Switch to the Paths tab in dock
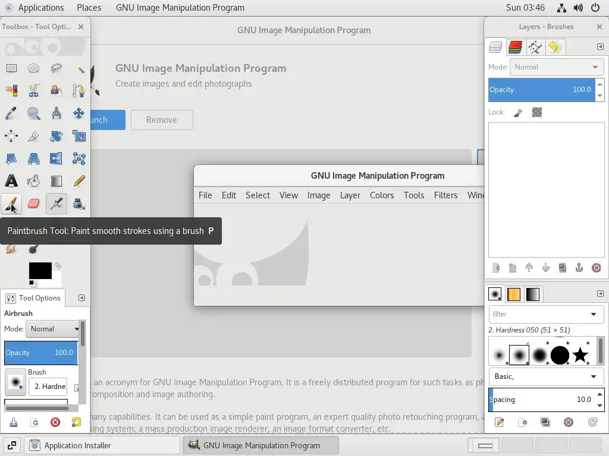Image resolution: width=609 pixels, height=456 pixels. pyautogui.click(x=535, y=47)
